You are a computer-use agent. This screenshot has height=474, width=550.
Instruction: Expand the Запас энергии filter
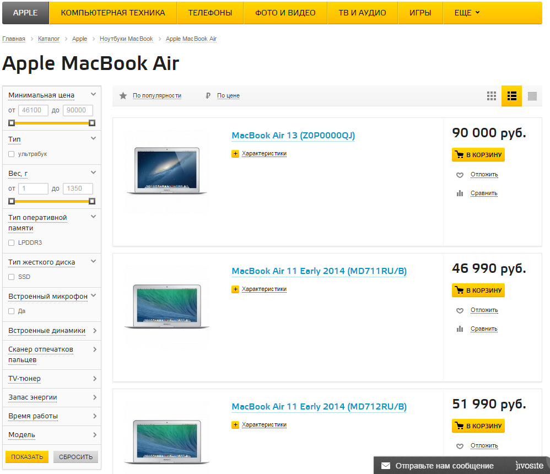click(x=95, y=397)
